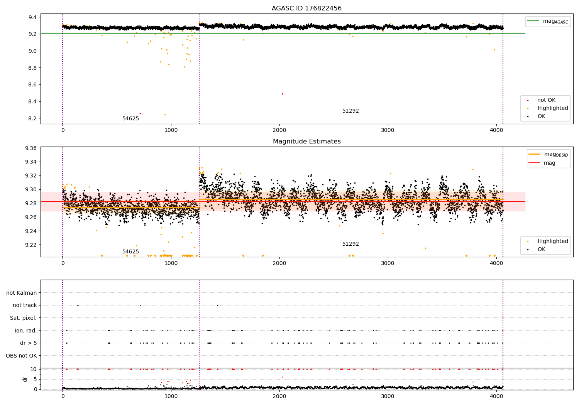Screen dimensions: 579x405
Task: Click the 9.36 tick on the middle plot y-axis
Action: [x=31, y=148]
